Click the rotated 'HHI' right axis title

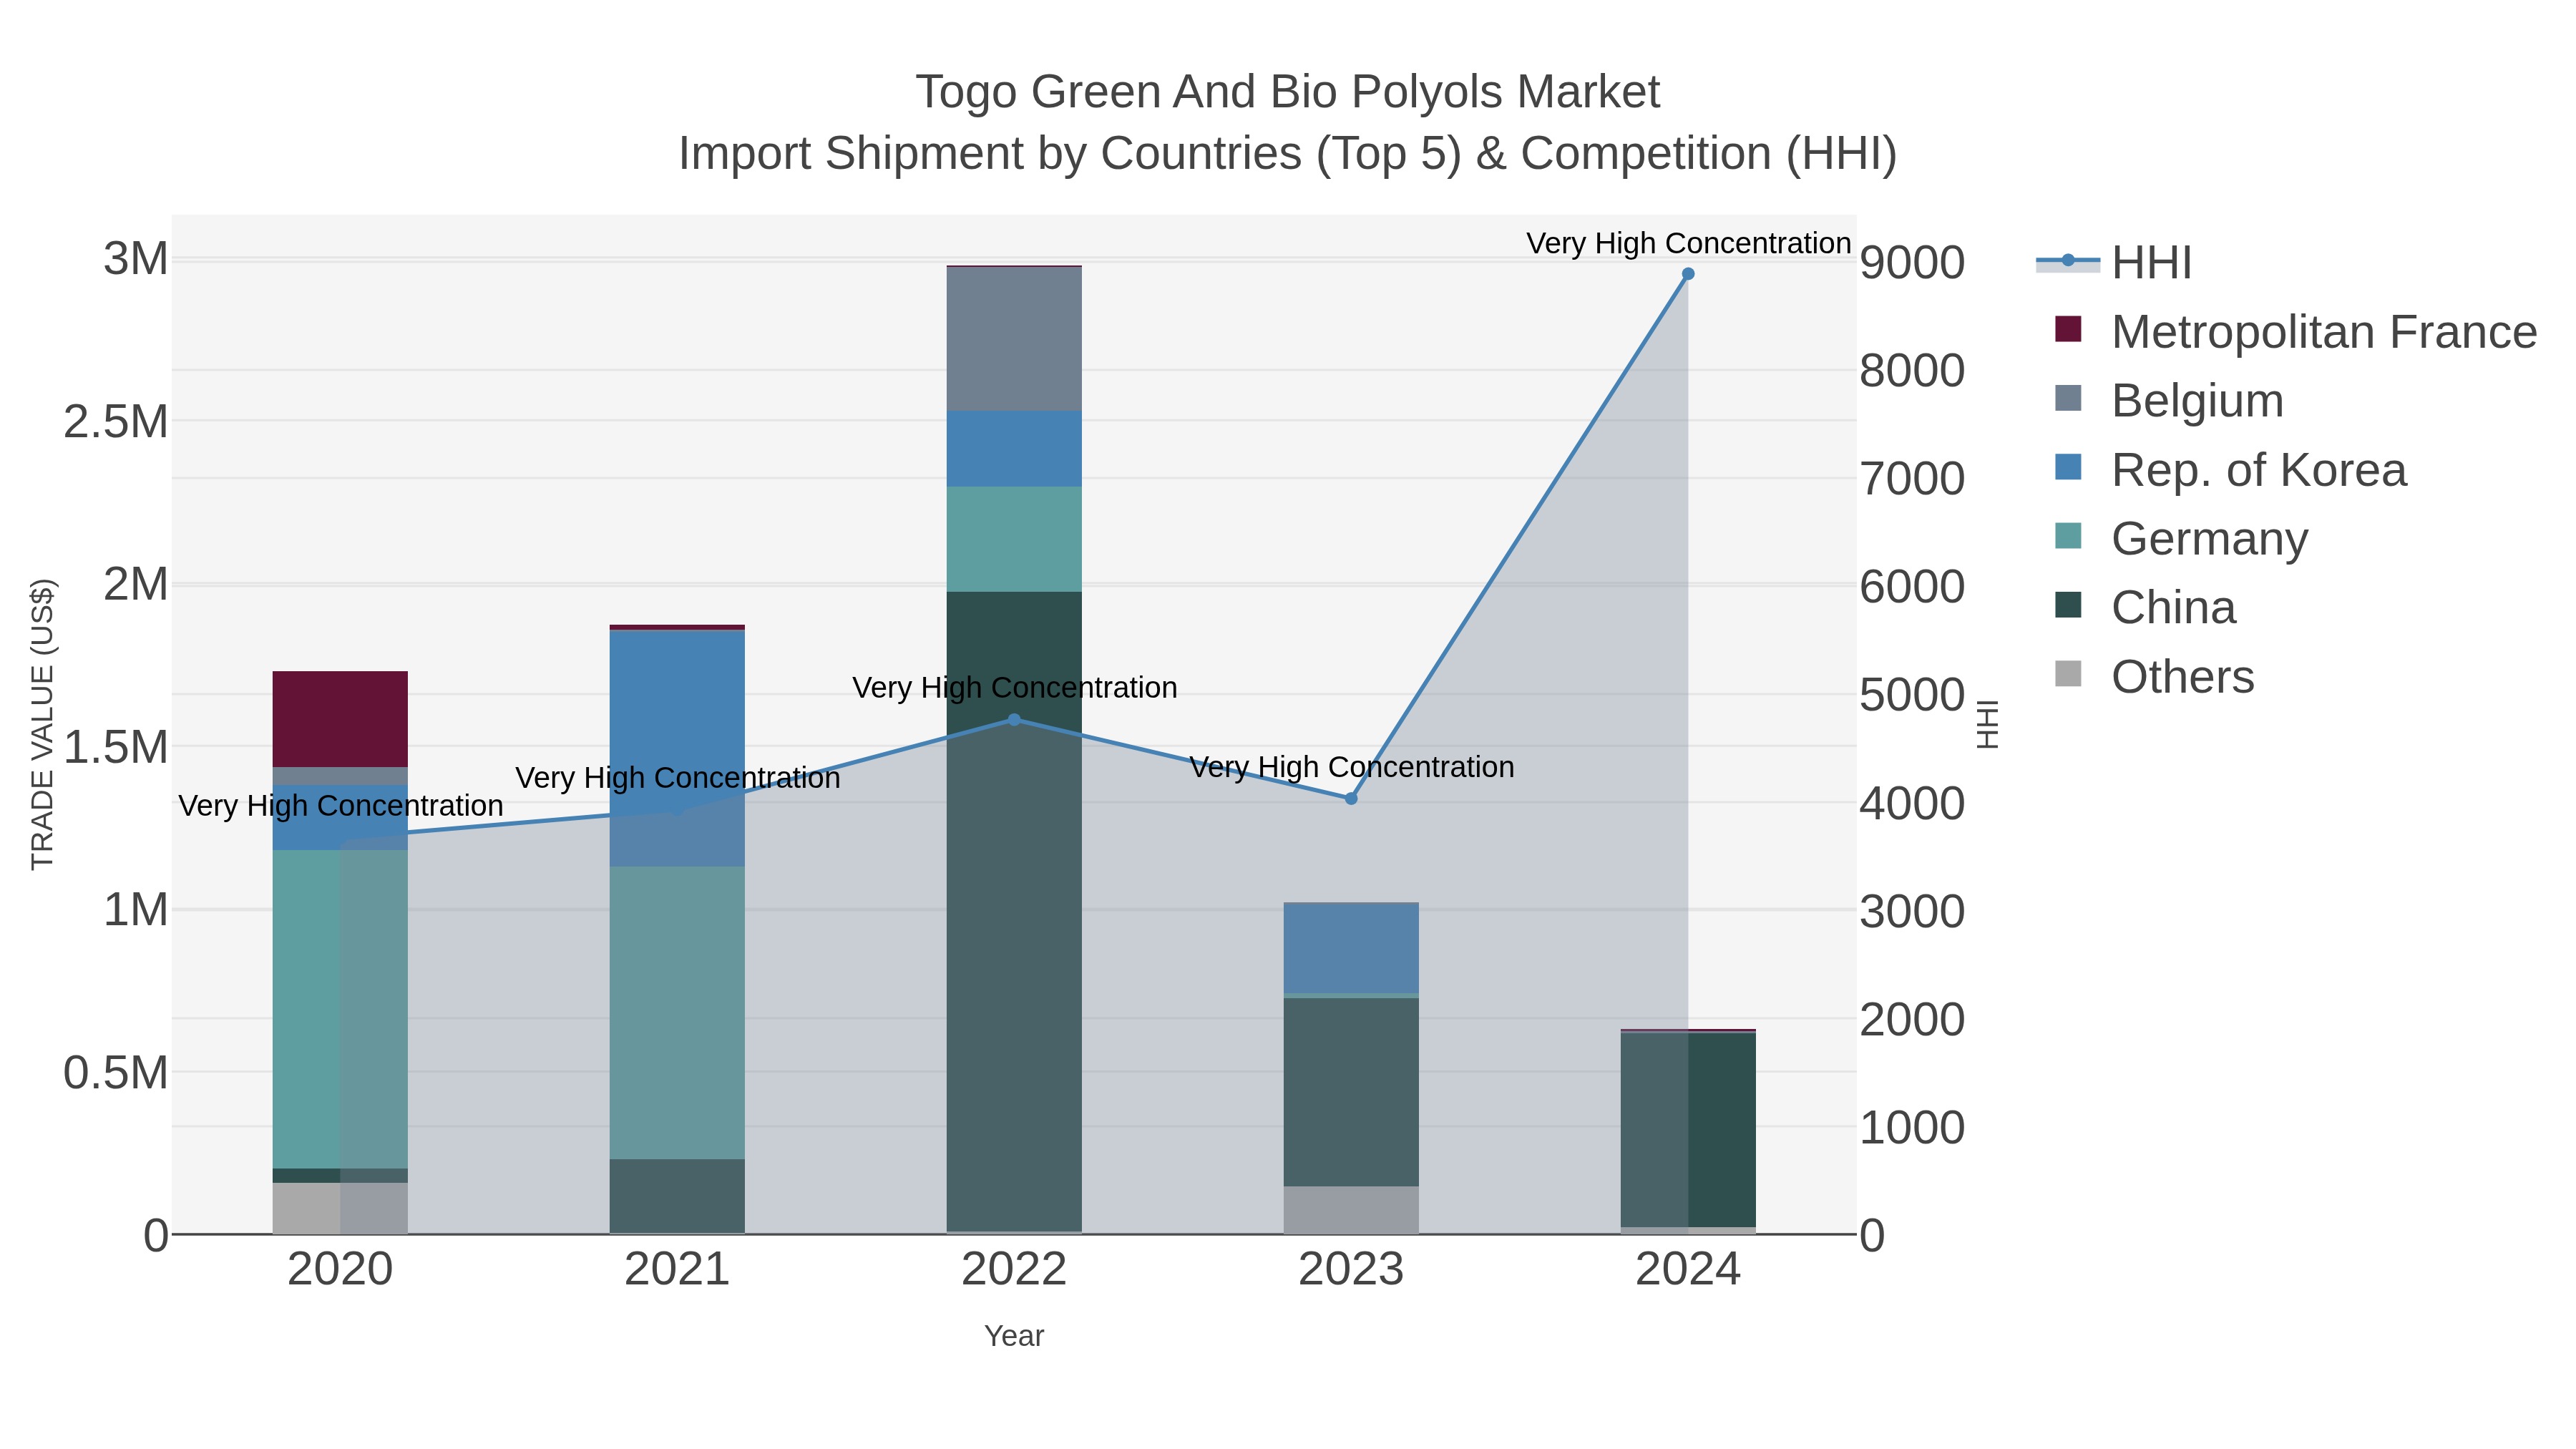coord(1988,725)
